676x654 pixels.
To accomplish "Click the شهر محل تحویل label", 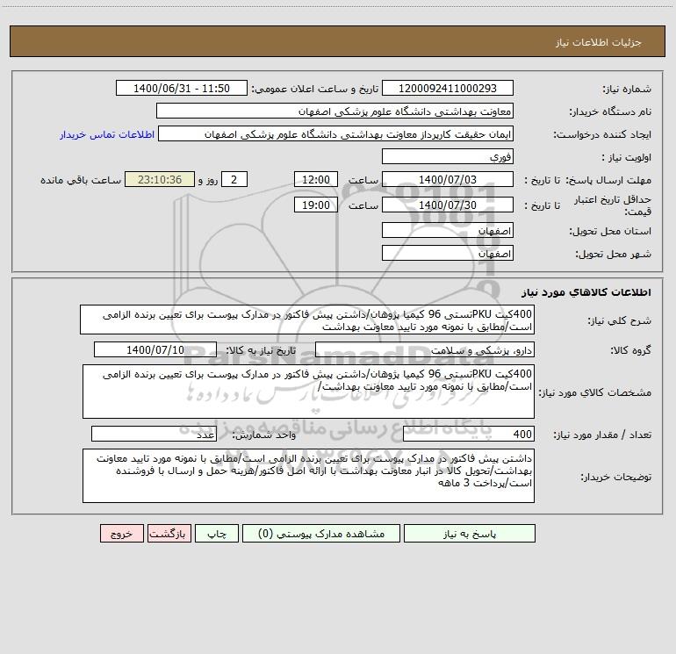I will (613, 254).
